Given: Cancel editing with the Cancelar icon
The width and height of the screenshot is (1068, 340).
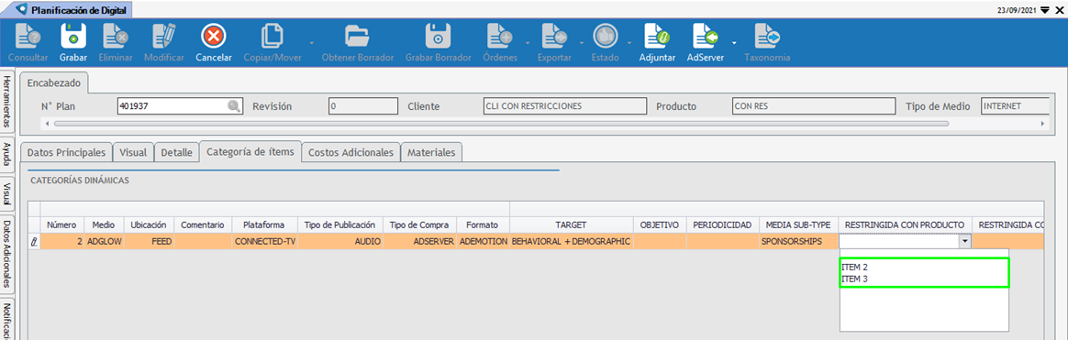Looking at the screenshot, I should (214, 36).
